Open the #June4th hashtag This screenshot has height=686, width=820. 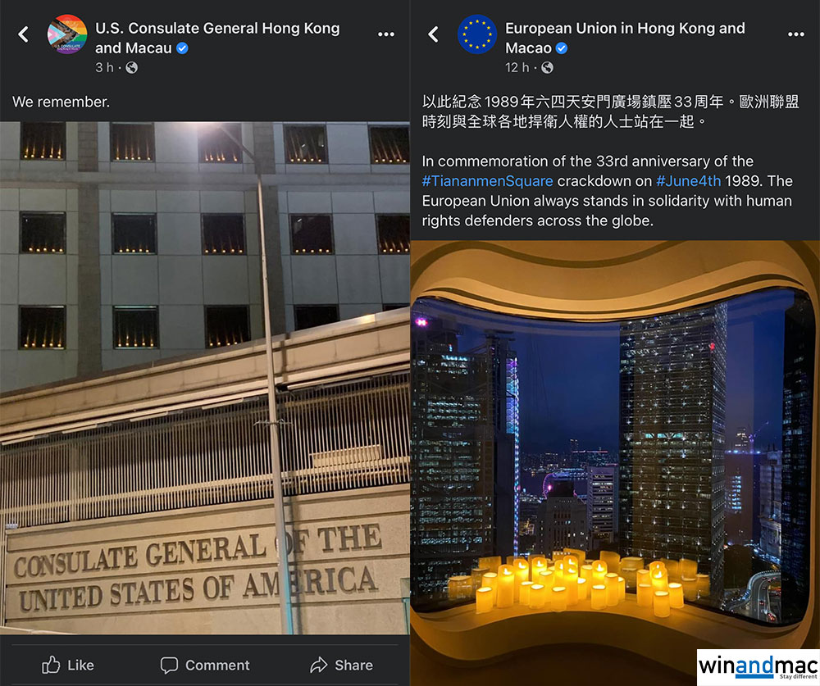[688, 181]
